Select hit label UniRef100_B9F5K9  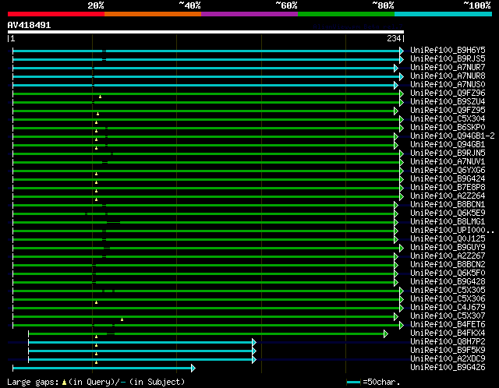(x=448, y=351)
